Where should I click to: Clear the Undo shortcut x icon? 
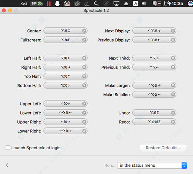[173, 113]
